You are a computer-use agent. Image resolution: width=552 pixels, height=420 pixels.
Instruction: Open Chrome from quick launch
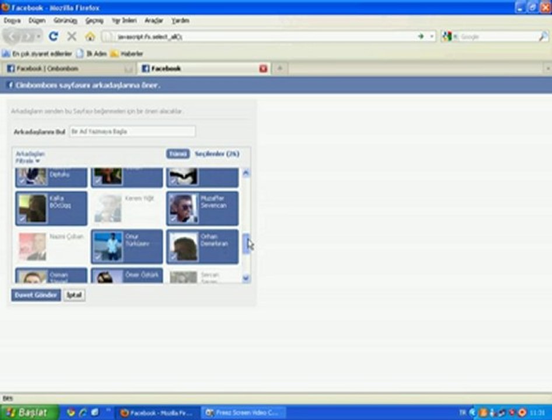(71, 412)
